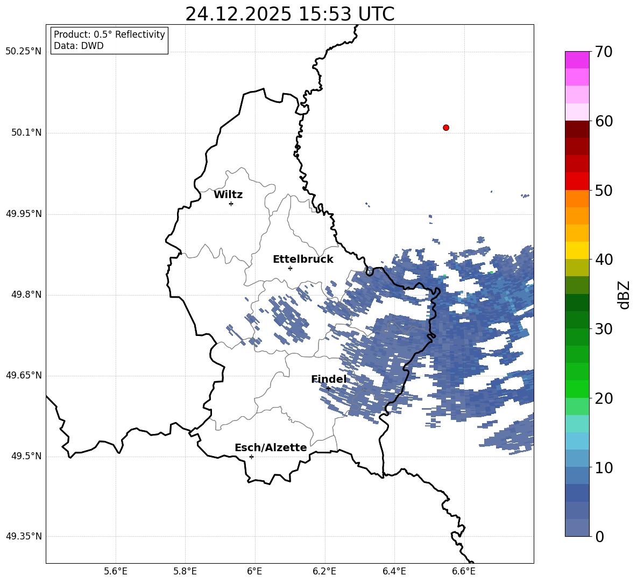Click the 40 label on the colorbar
The width and height of the screenshot is (637, 582).
[603, 260]
